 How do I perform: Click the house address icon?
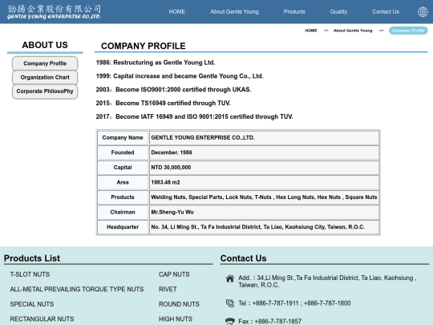(x=230, y=278)
